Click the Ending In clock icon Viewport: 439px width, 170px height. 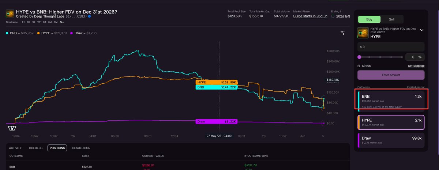coord(333,16)
